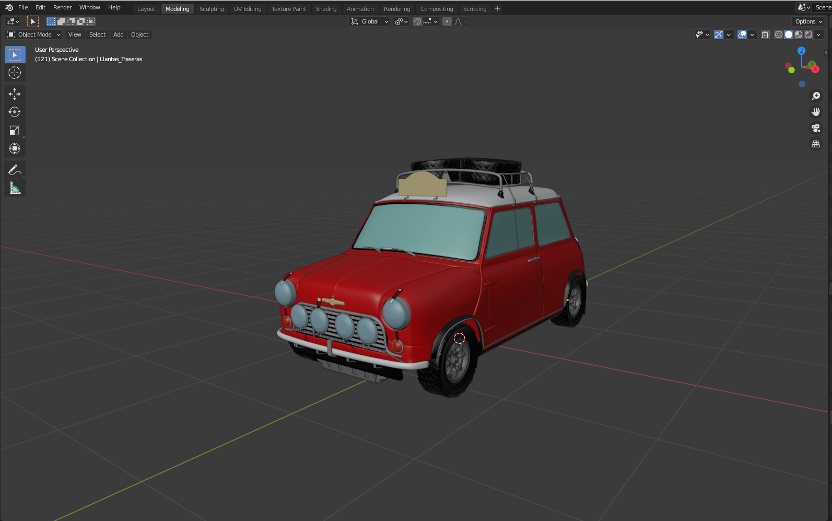
Task: Open snapping options dropdown
Action: coord(431,21)
